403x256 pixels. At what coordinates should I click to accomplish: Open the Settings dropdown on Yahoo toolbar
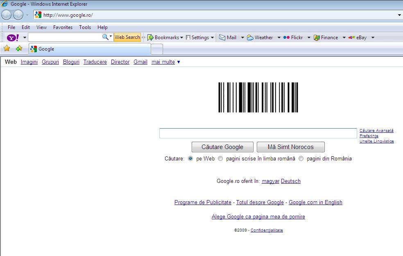[200, 37]
